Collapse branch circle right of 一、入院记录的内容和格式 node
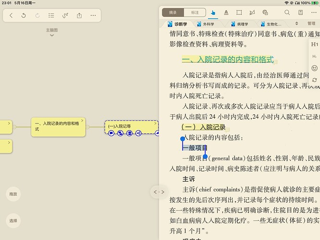Screen dimensions: 320x240 88,127
